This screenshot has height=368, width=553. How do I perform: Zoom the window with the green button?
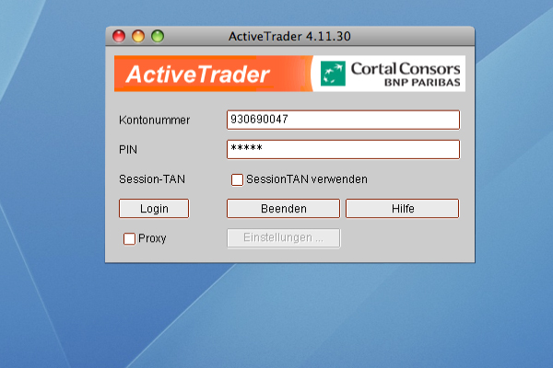[x=158, y=37]
